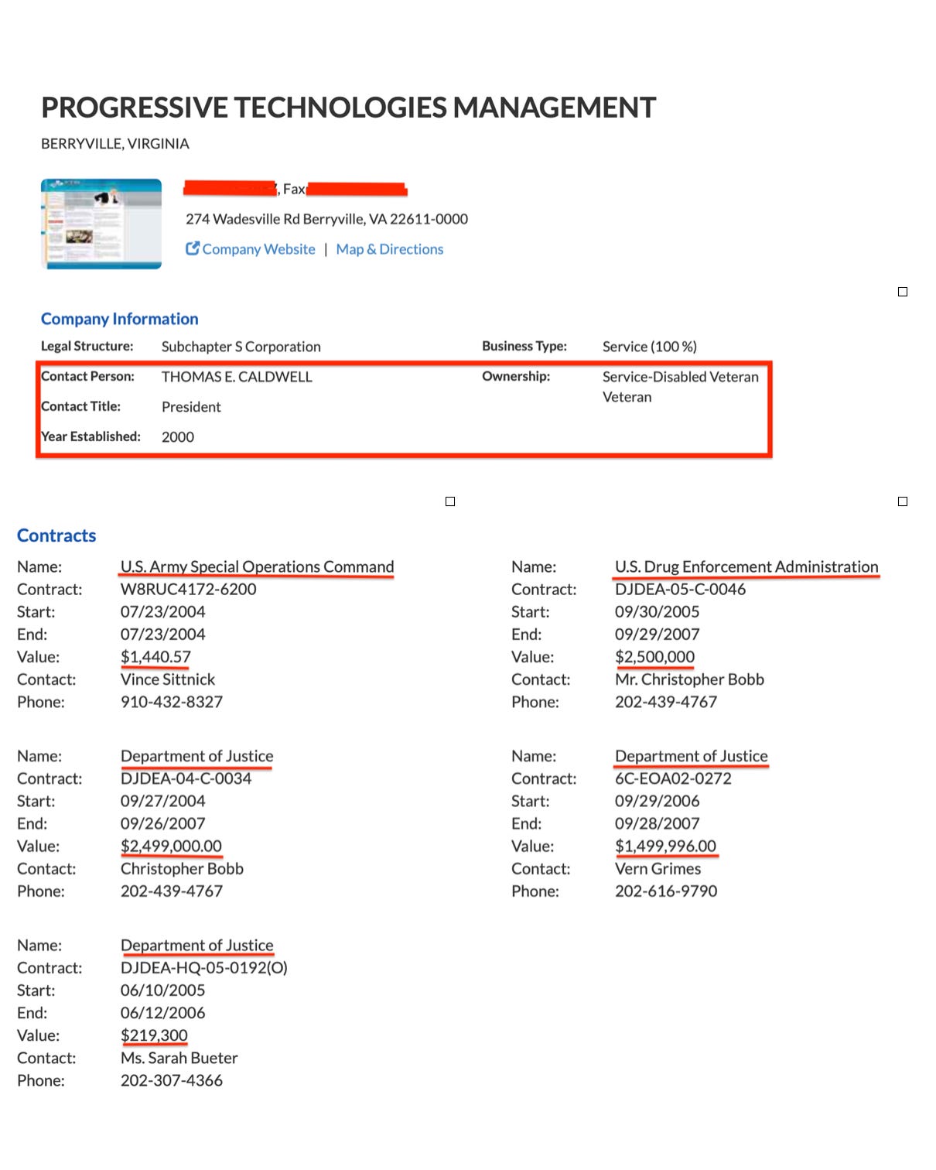Viewport: 936px width, 1170px height.
Task: Click the $2,500,000 contract value
Action: click(x=654, y=657)
